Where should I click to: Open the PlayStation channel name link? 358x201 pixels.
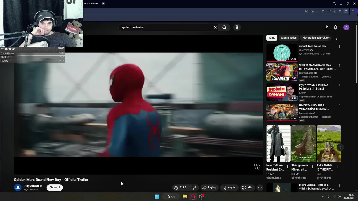[x=31, y=186]
